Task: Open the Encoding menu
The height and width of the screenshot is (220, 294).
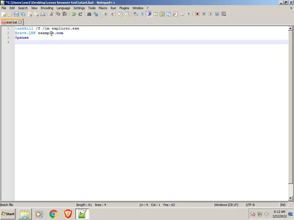Action: (47, 8)
